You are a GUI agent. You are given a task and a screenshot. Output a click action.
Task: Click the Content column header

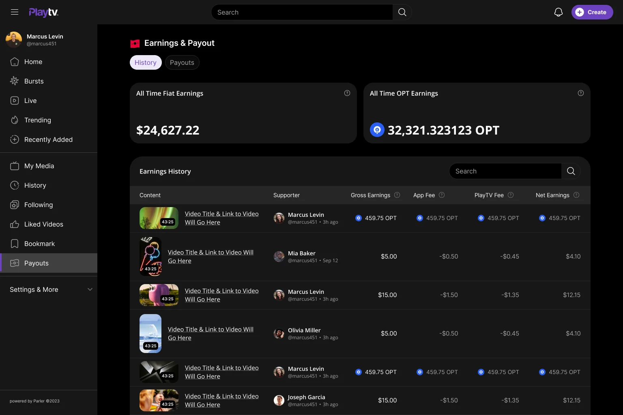150,195
